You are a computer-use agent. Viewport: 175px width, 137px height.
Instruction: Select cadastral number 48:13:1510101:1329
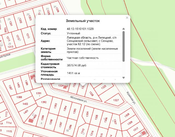coord(80,29)
